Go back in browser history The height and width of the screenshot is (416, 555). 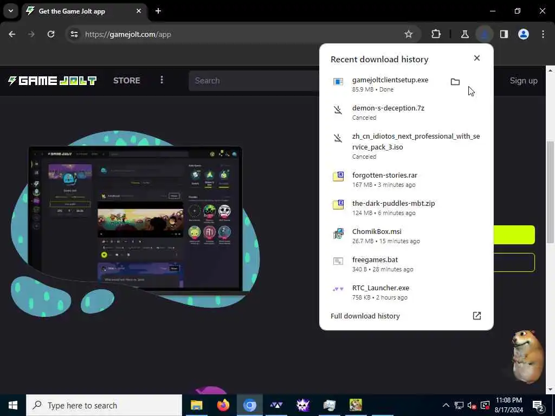12,34
